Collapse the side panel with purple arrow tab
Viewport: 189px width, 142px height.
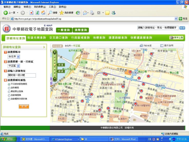tap(51, 81)
